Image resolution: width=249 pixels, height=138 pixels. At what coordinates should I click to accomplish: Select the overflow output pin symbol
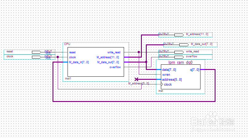pyautogui.click(x=179, y=57)
